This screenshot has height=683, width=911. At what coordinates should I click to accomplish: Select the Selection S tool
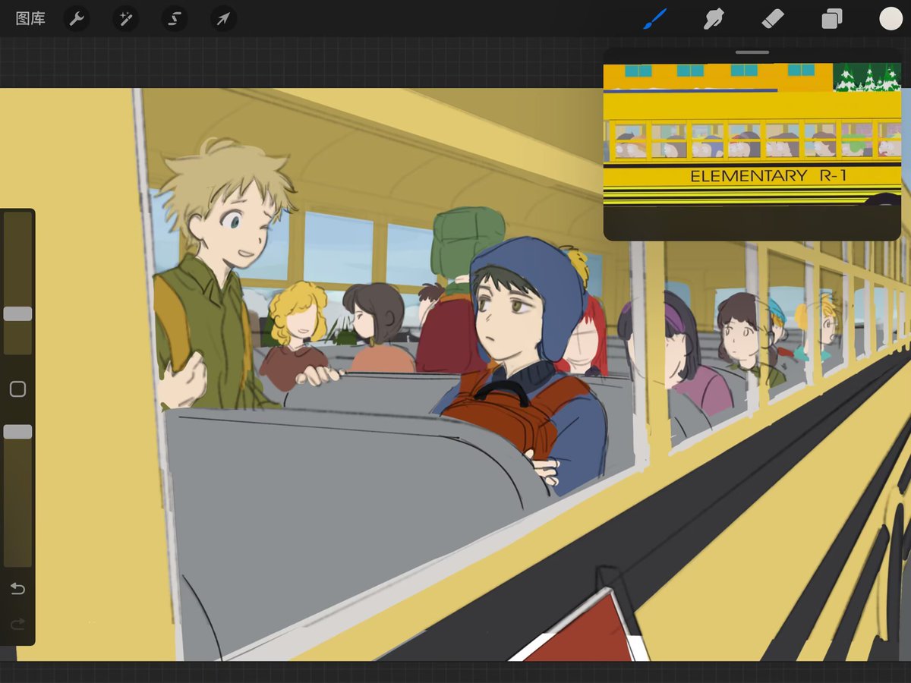pyautogui.click(x=174, y=19)
